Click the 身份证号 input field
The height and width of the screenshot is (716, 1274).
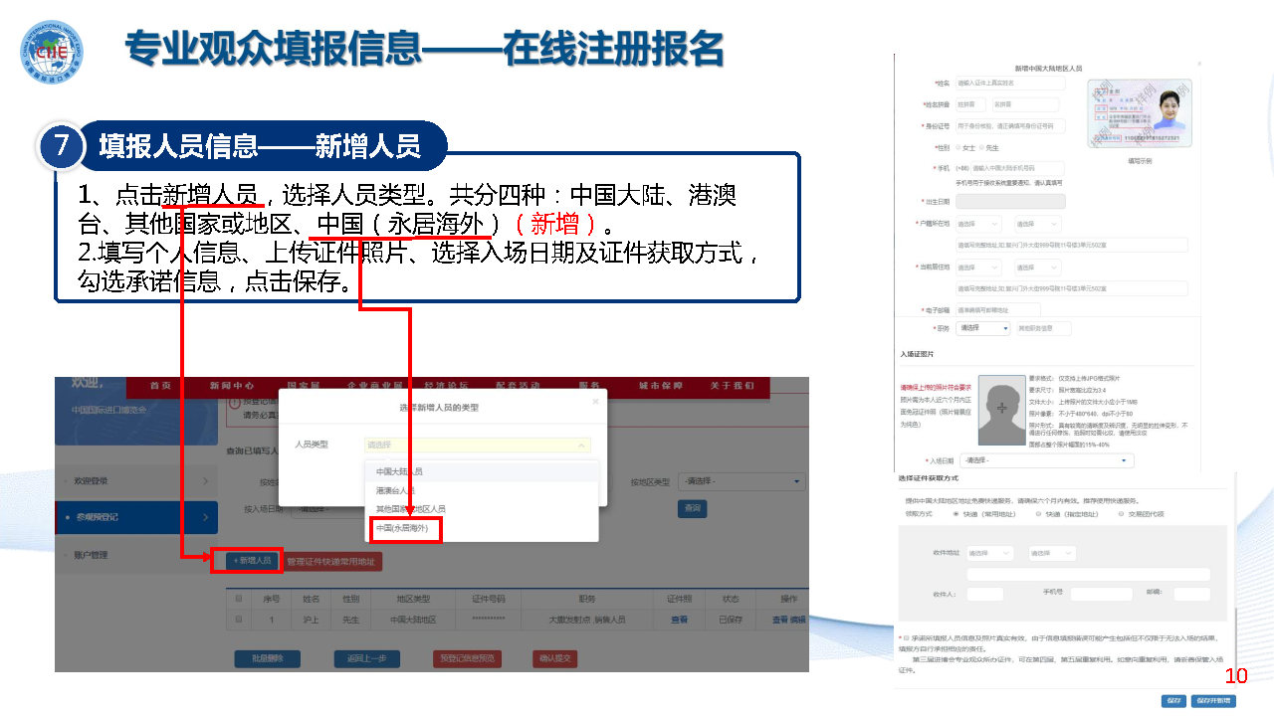pyautogui.click(x=1009, y=126)
